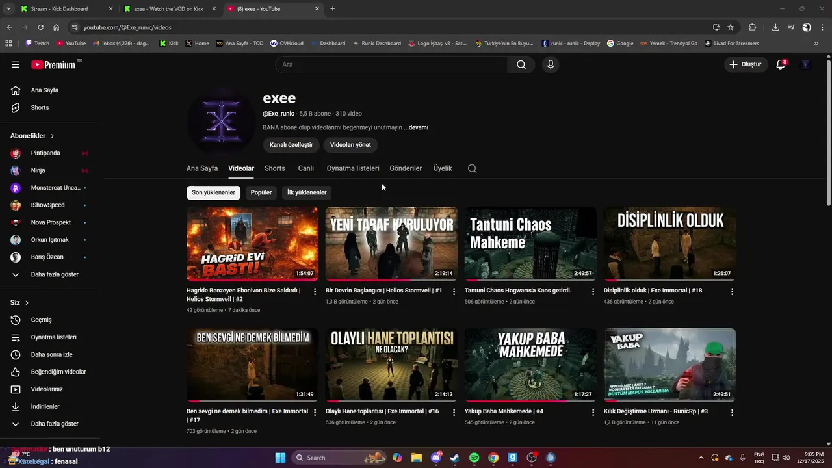Switch to the Canlı channel tab
Viewport: 832px width, 468px height.
(306, 168)
